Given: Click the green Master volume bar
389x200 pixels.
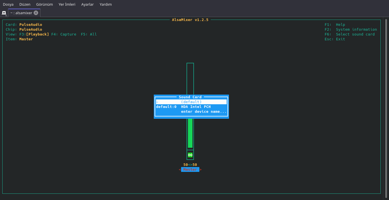Looking at the screenshot, I should (x=190, y=133).
